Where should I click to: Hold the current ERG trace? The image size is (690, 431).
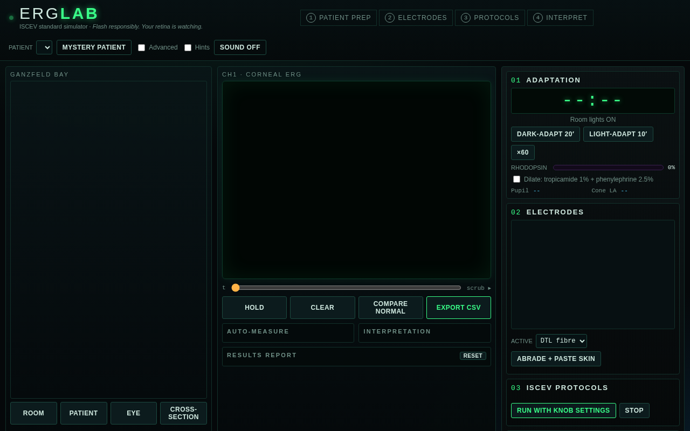[x=254, y=308]
